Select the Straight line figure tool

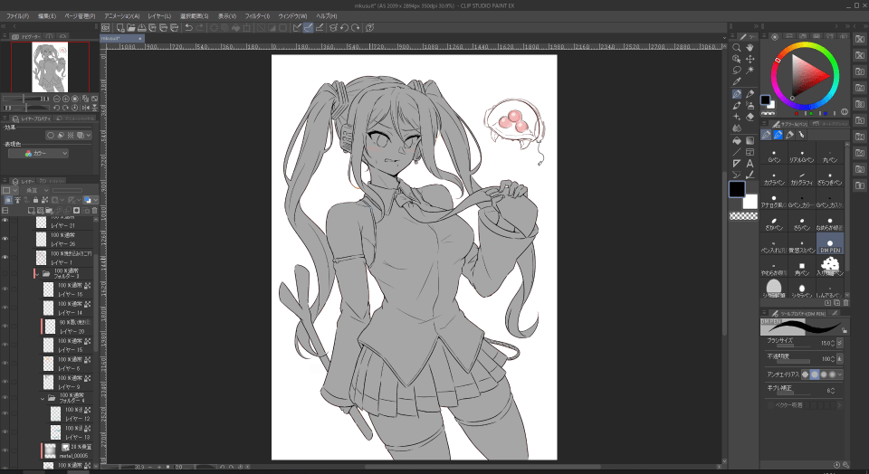click(737, 152)
